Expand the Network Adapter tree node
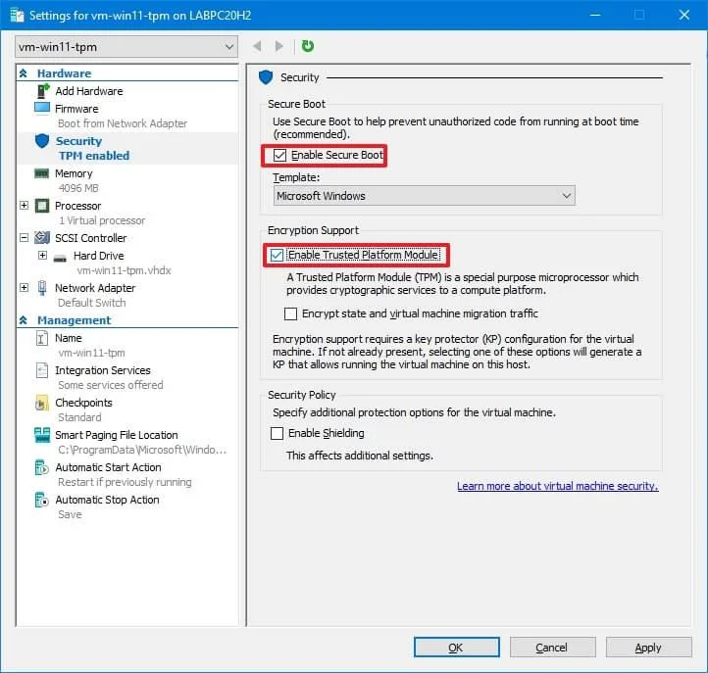 (24, 288)
